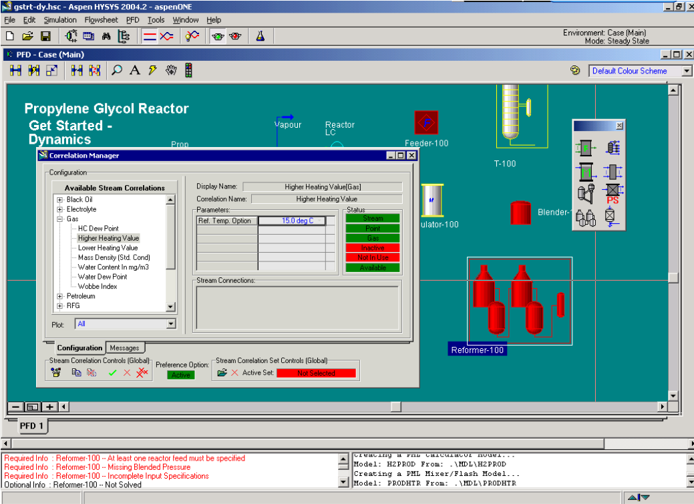Enter Basis Environment via the flask icon
Viewport: 694px width, 504px height.
click(261, 36)
